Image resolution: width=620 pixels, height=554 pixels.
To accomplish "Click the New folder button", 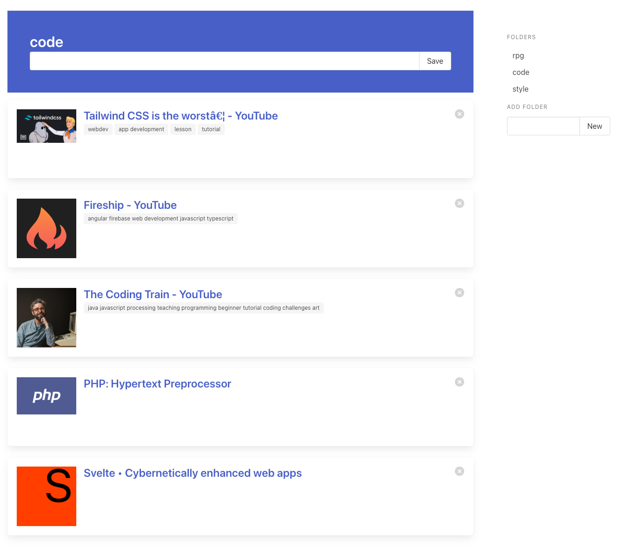I will (594, 126).
